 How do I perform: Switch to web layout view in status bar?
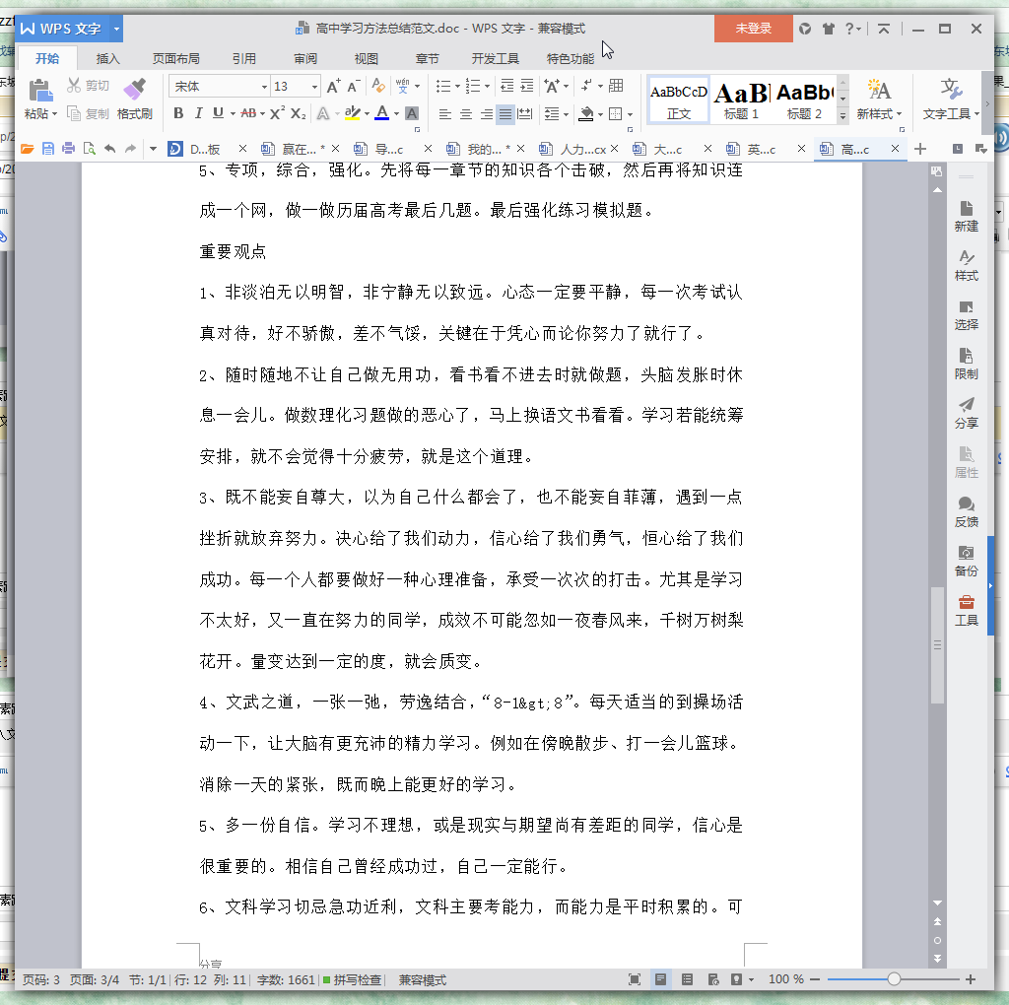click(x=713, y=979)
